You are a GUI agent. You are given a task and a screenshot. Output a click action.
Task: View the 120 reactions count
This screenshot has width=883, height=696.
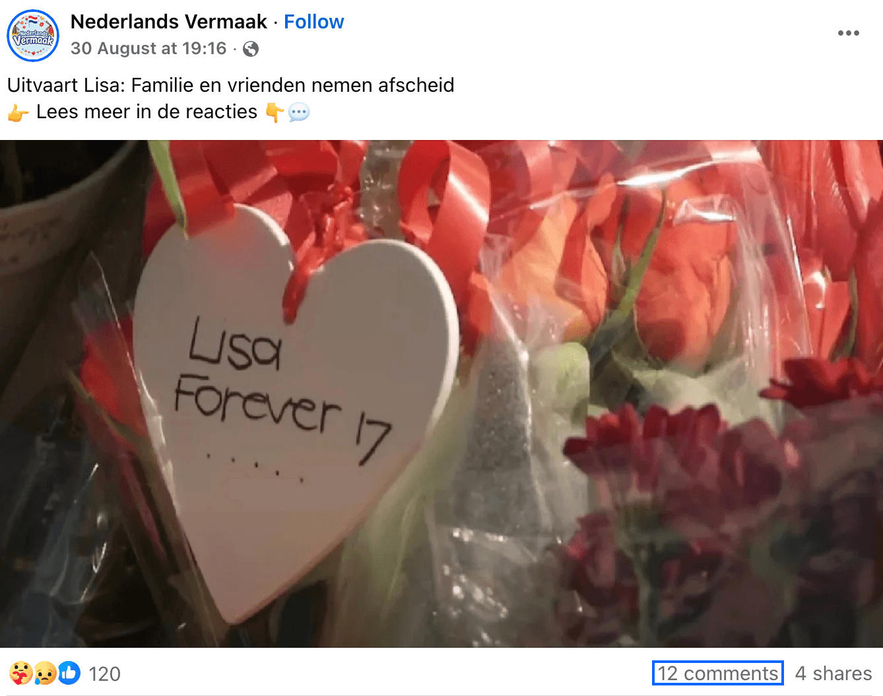(x=105, y=674)
